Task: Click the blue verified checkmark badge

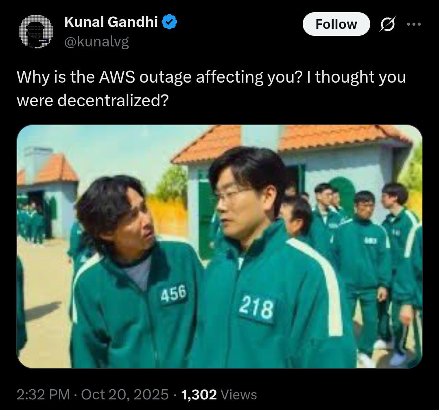Action: coord(169,22)
